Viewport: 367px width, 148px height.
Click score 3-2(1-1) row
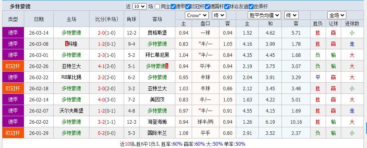click(x=107, y=122)
